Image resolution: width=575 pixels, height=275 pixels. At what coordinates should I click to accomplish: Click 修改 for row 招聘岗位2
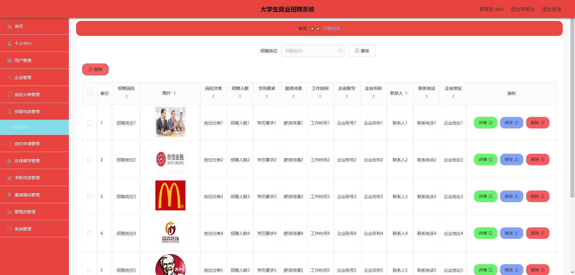[x=512, y=159]
